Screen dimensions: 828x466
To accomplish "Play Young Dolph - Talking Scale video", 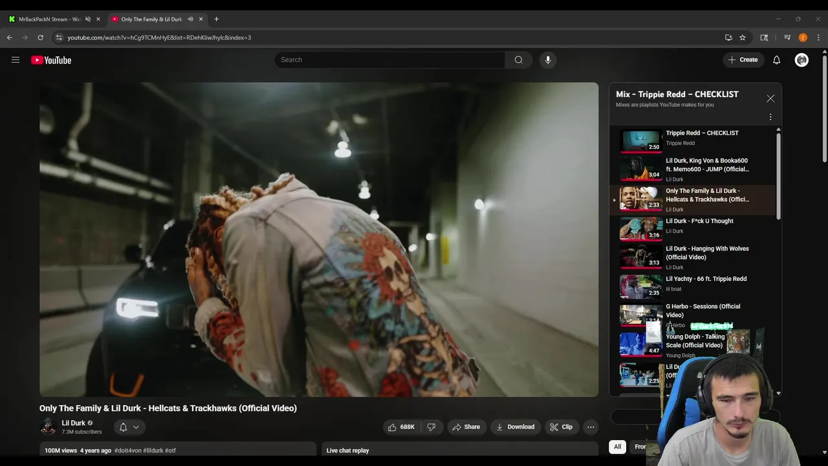I will coord(693,344).
